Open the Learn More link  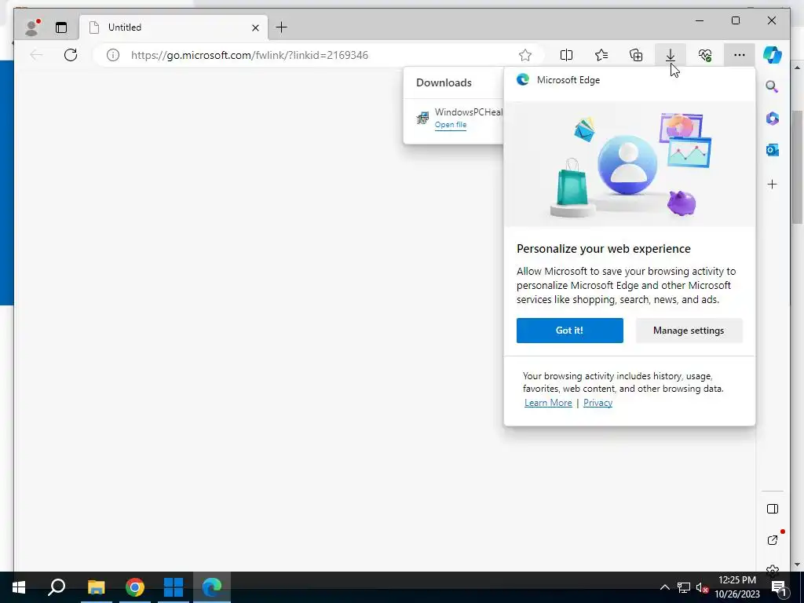(x=548, y=403)
